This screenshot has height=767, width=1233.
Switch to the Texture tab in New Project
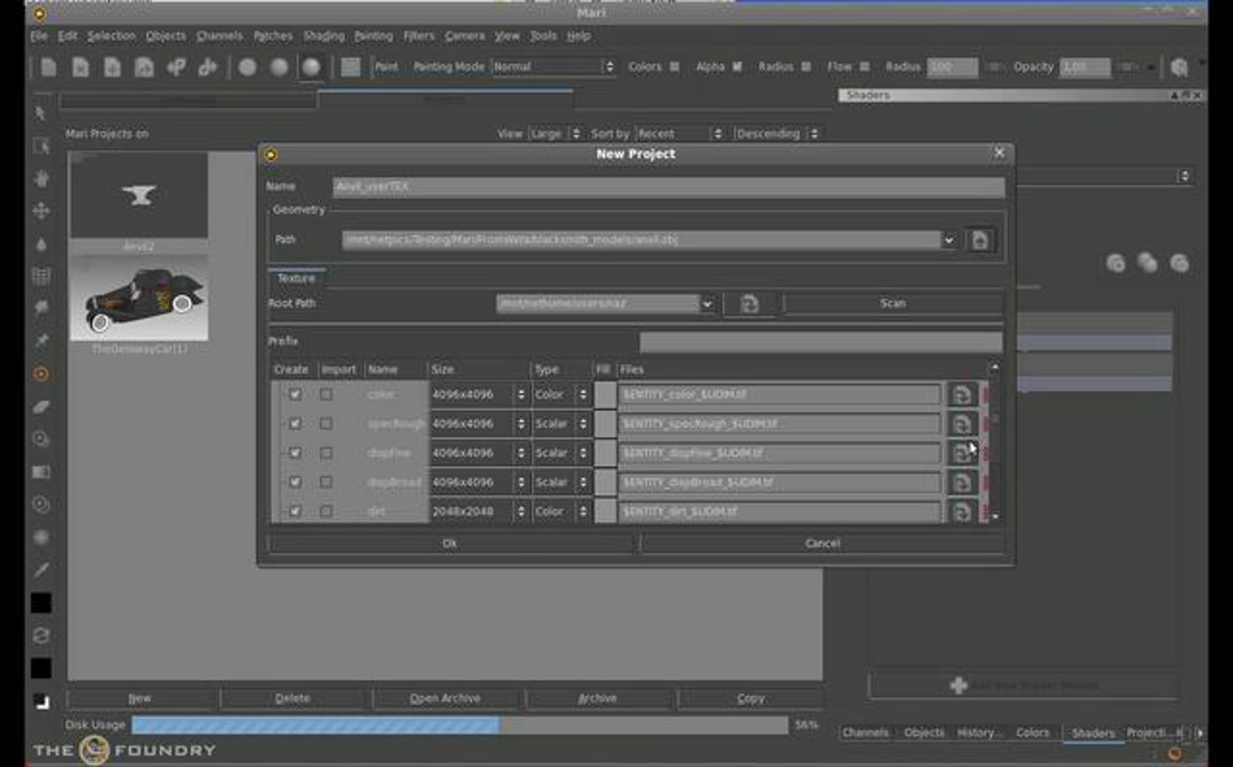[x=296, y=278]
